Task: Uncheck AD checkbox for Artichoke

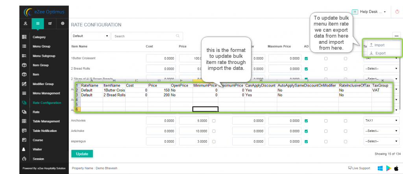Action: coord(306,131)
